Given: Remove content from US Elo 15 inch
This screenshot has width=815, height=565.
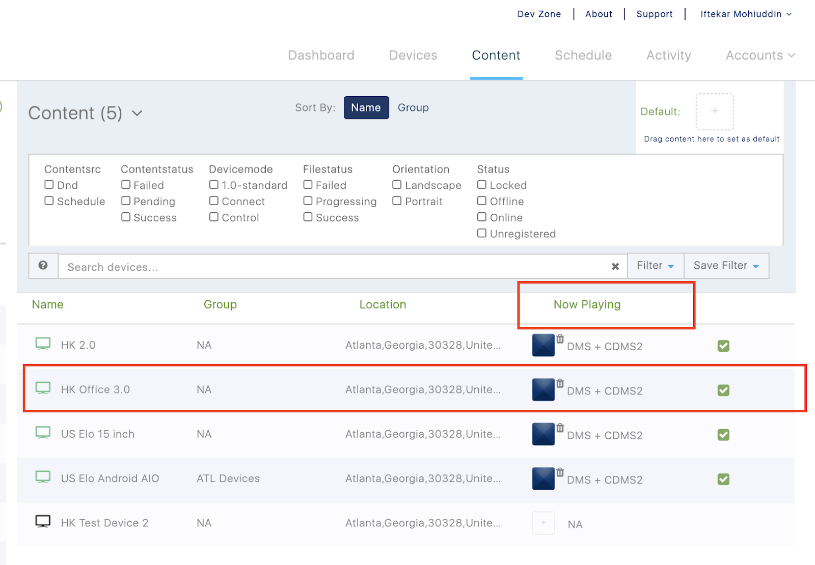Looking at the screenshot, I should (x=560, y=428).
